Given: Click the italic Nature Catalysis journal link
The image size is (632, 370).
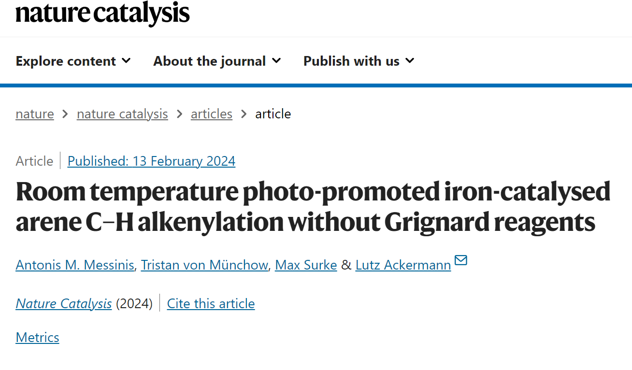Looking at the screenshot, I should 64,303.
